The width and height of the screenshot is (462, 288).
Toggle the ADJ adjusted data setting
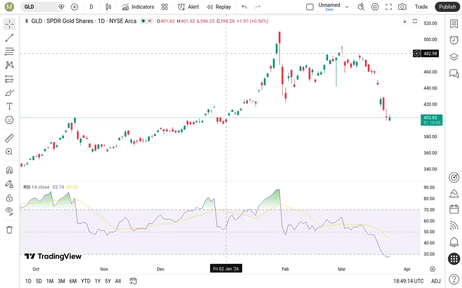pyautogui.click(x=436, y=281)
